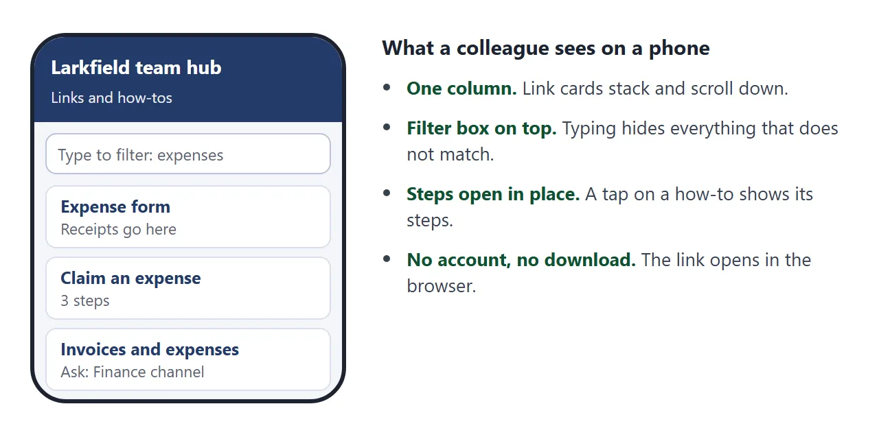Screen dimensions: 879x439
Task: Click 'The link opens in the browser' text
Action: coord(609,273)
